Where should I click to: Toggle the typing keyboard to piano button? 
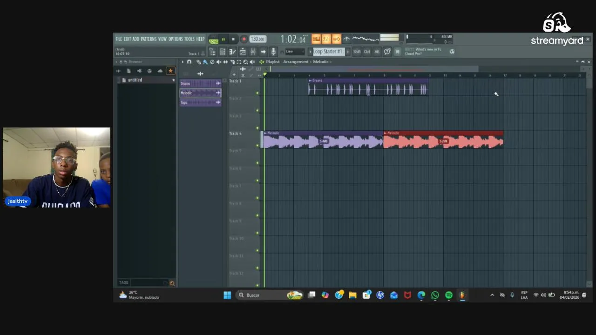316,39
